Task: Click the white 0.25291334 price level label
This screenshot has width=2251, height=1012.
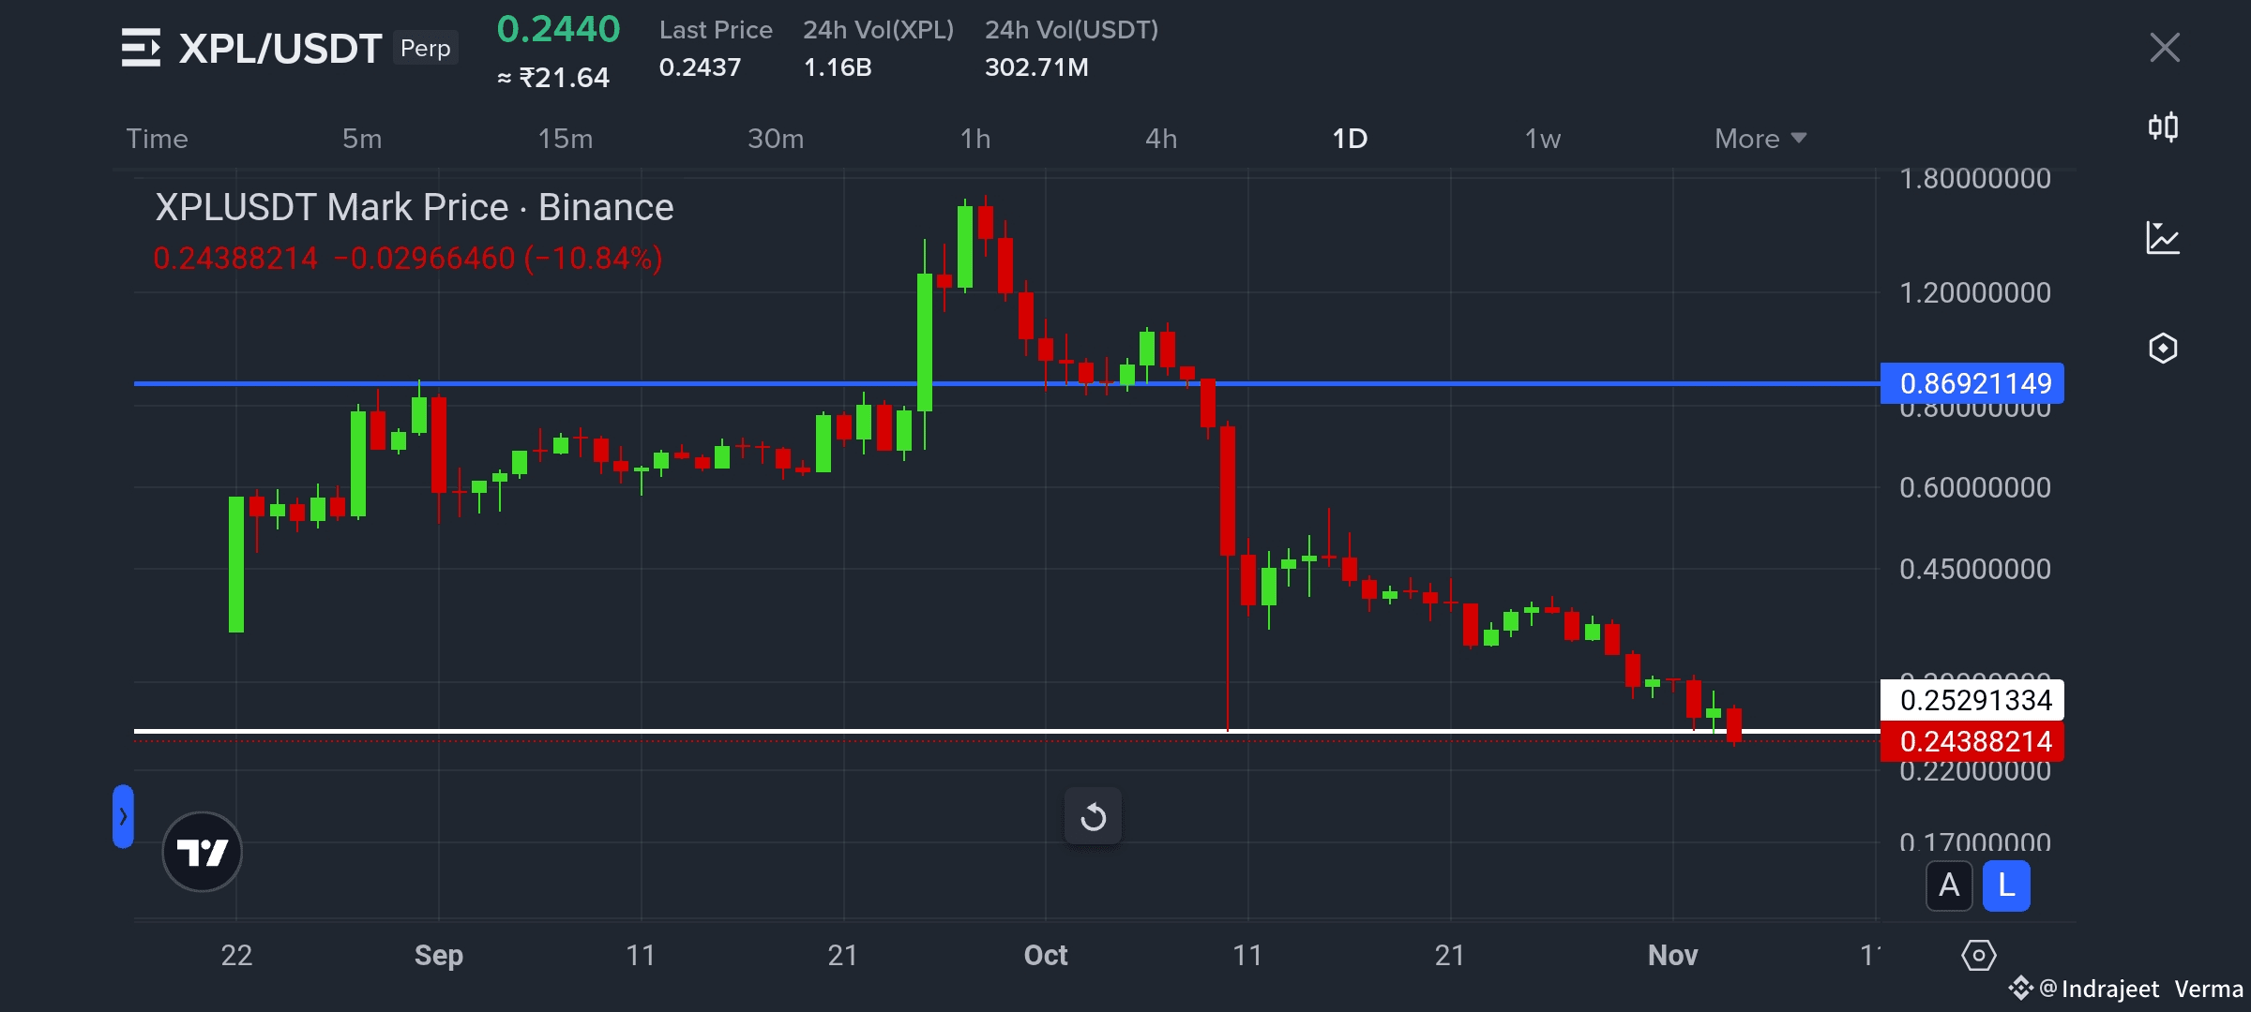Action: (x=1972, y=700)
